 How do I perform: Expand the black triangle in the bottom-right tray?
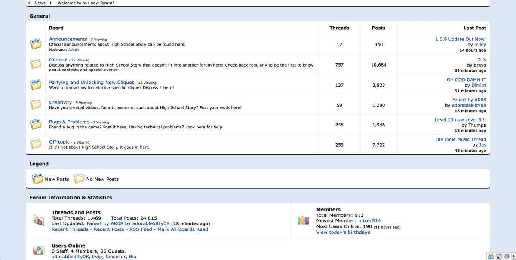tap(514, 256)
